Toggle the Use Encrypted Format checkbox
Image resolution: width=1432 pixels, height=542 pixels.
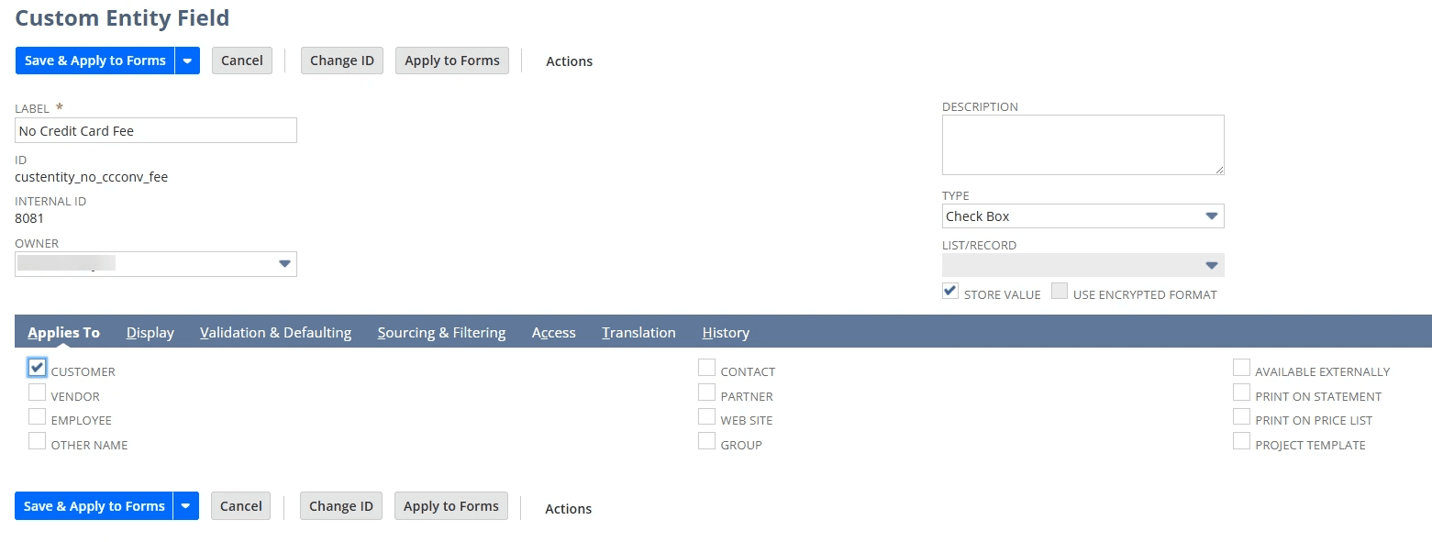pyautogui.click(x=1060, y=292)
